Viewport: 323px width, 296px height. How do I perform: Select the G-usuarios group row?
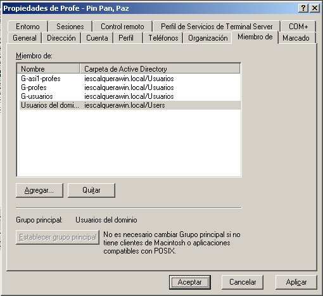pyautogui.click(x=129, y=96)
